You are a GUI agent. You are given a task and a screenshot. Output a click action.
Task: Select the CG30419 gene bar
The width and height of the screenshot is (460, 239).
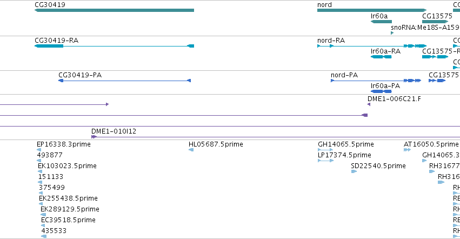point(114,10)
